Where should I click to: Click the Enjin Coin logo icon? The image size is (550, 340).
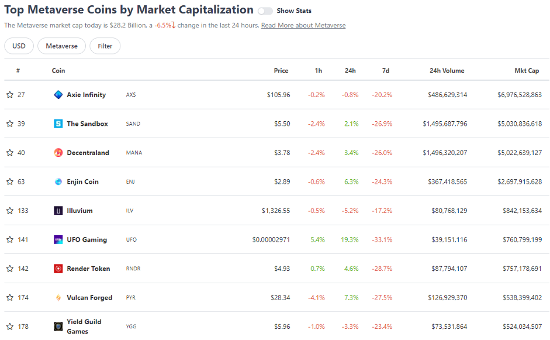(x=58, y=182)
